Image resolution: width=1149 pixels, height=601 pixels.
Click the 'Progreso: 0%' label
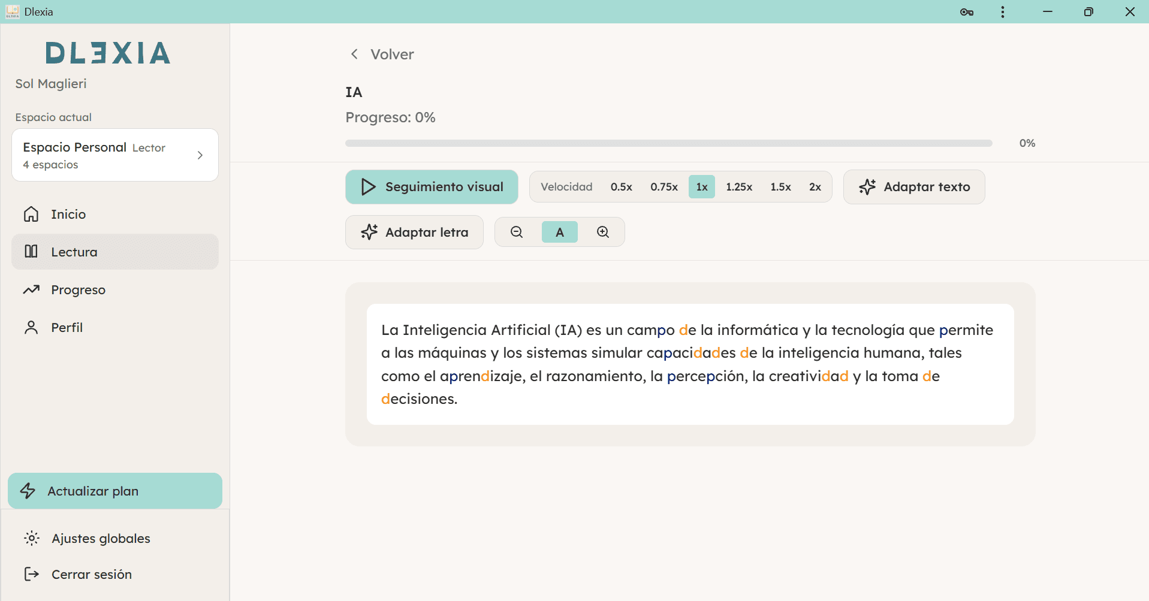390,117
